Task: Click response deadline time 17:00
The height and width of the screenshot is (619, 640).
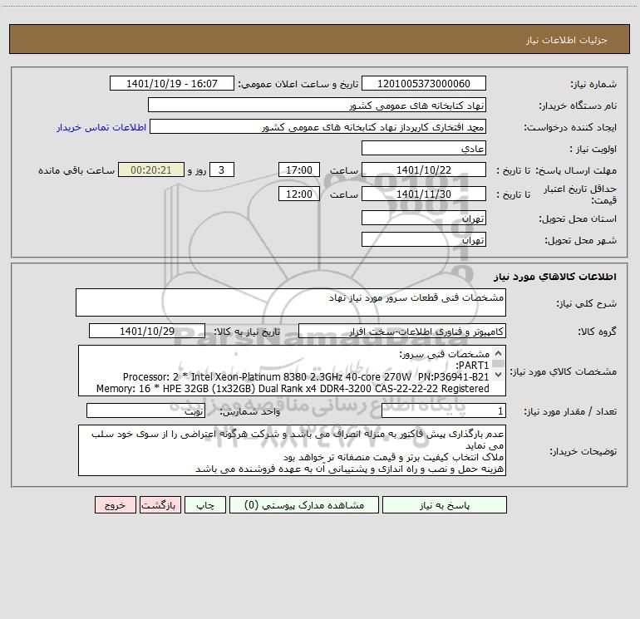Action: pyautogui.click(x=299, y=169)
